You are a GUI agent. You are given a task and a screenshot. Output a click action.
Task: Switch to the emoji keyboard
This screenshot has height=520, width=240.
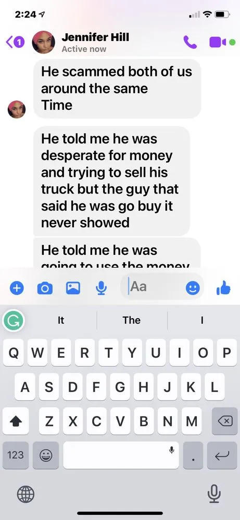click(x=46, y=455)
